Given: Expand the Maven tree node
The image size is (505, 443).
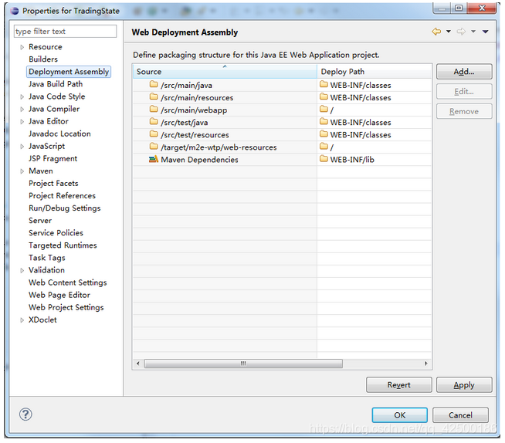Looking at the screenshot, I should click(x=22, y=171).
